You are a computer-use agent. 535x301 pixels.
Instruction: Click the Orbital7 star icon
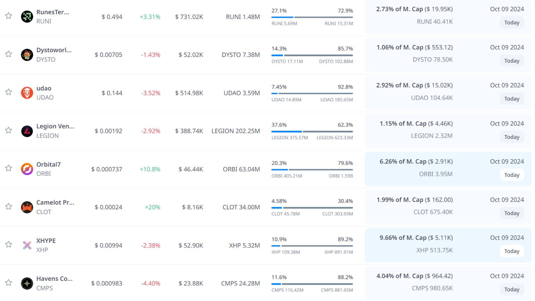[9, 168]
